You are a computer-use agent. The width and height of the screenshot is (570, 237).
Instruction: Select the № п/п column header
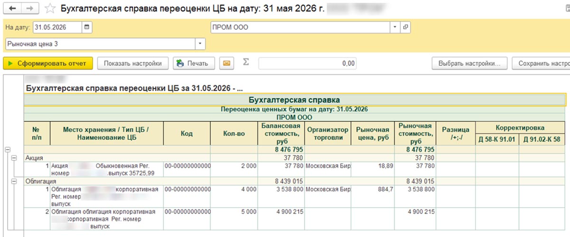pyautogui.click(x=37, y=134)
